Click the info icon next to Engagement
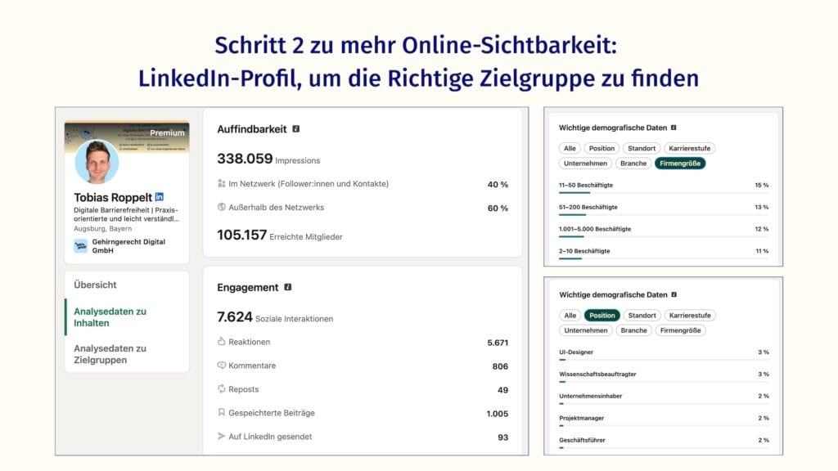Image resolution: width=838 pixels, height=471 pixels. 288,287
